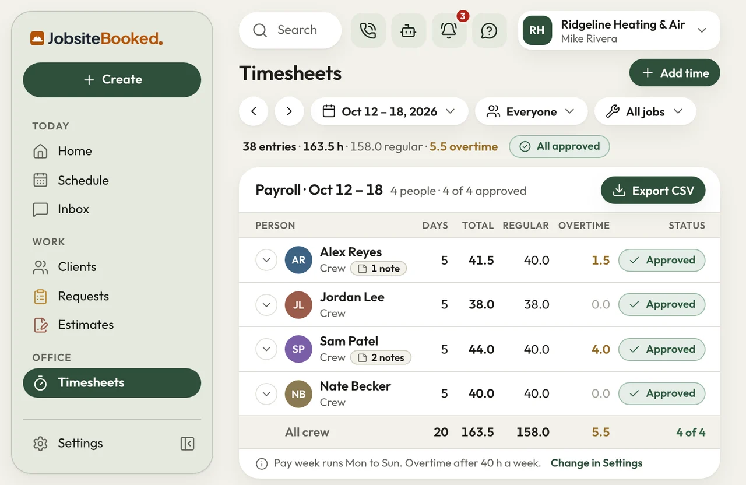This screenshot has width=746, height=485.
Task: Expand Sam Patel timesheet row
Action: 266,349
